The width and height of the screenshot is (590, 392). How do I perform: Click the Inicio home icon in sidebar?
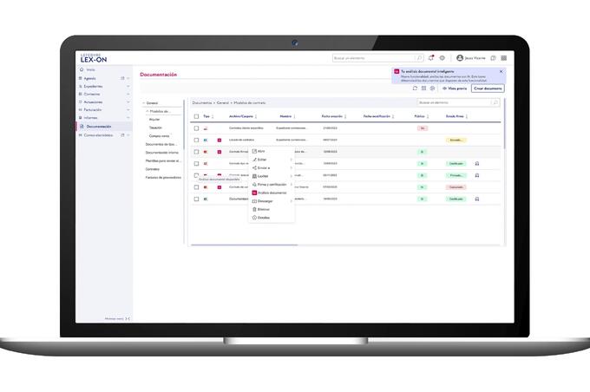click(82, 69)
